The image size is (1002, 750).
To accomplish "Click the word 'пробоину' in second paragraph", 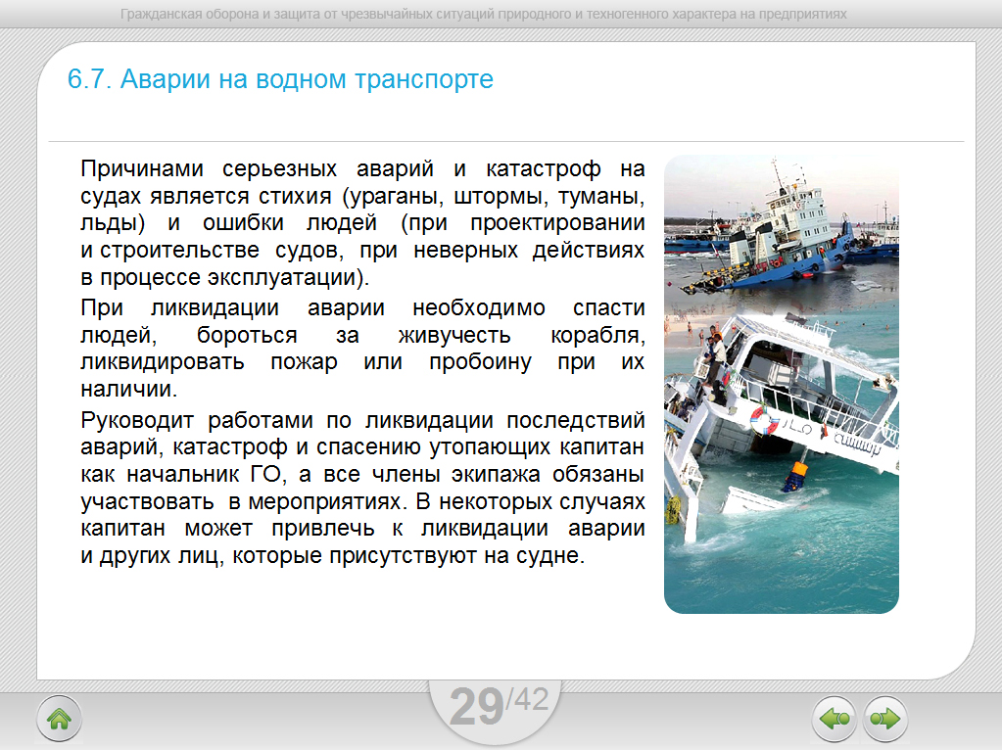I will tap(480, 362).
